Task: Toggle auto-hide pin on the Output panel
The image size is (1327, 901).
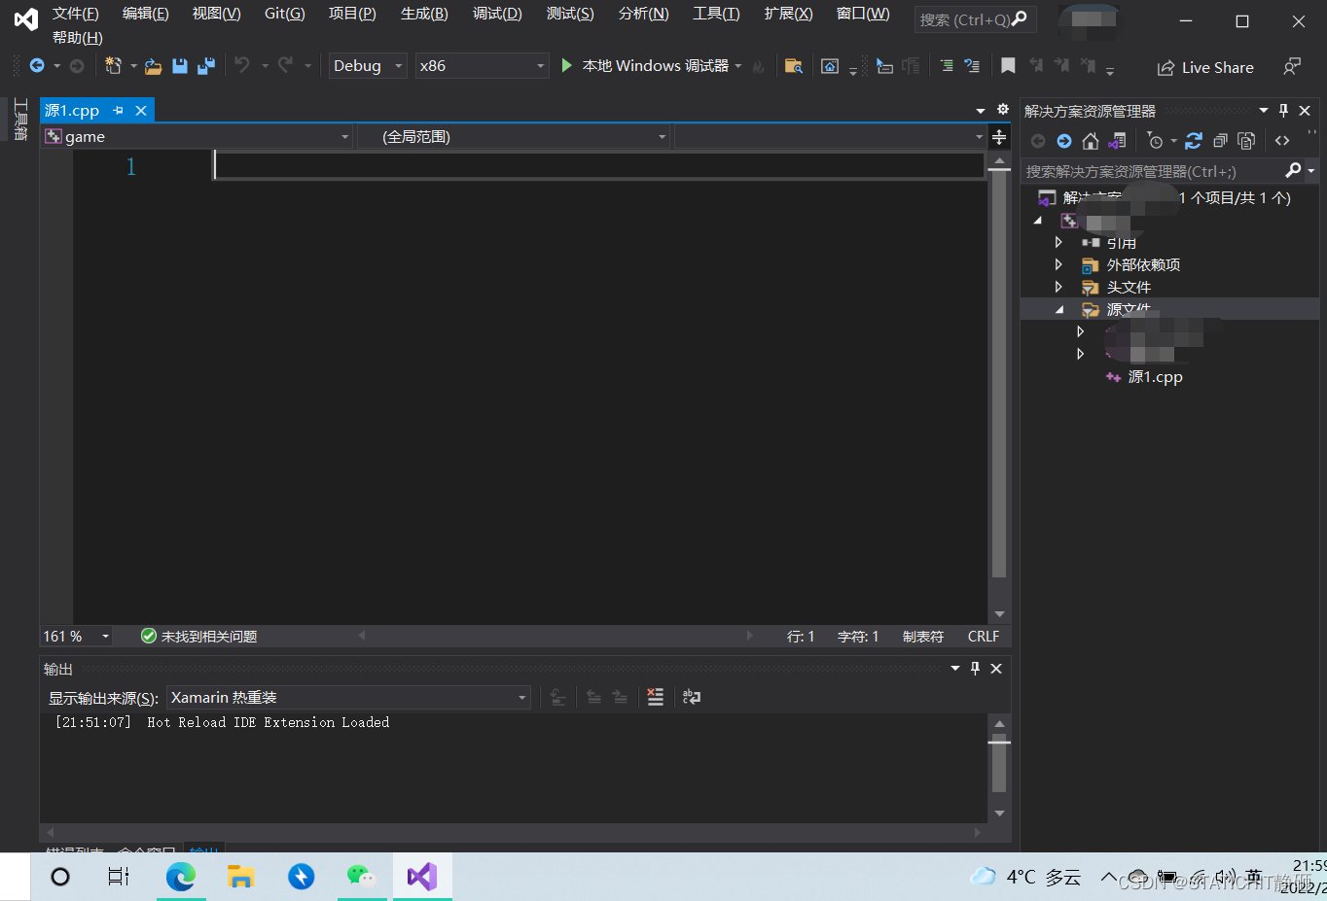Action: pos(975,669)
